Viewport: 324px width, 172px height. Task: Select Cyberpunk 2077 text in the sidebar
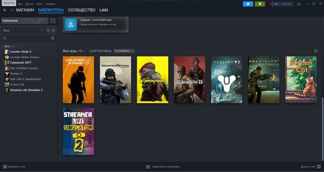point(21,63)
